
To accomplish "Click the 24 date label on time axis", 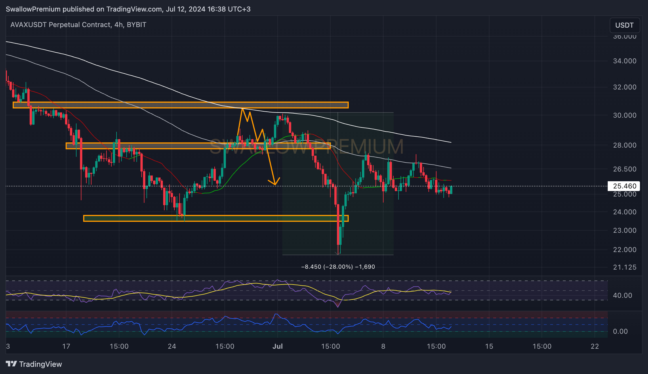I will pyautogui.click(x=172, y=346).
